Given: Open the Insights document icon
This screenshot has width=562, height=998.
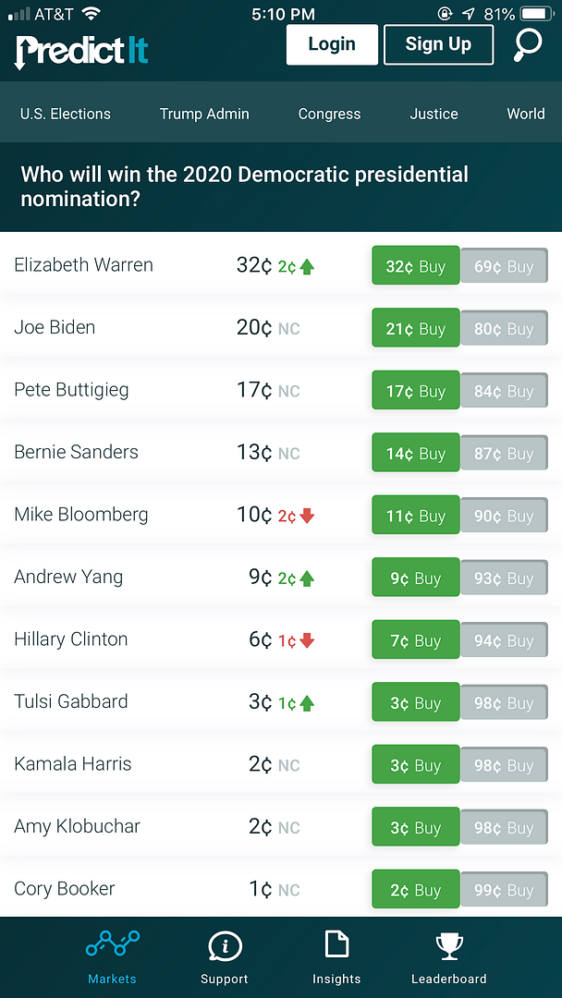Looking at the screenshot, I should (x=336, y=944).
